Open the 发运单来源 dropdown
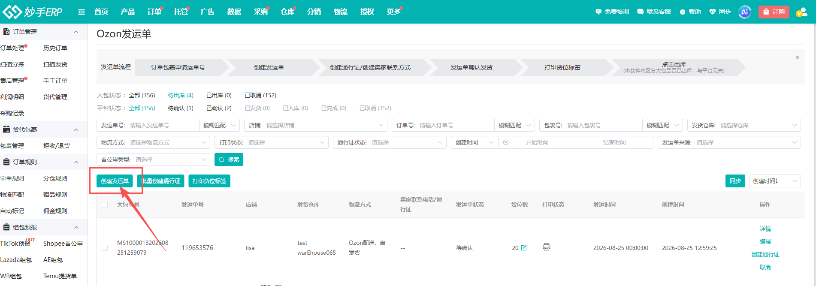This screenshot has height=286, width=816. click(729, 142)
